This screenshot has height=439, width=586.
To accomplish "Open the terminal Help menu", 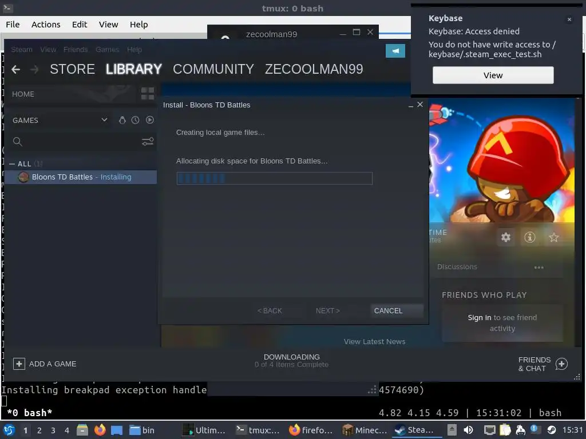I will pos(139,24).
